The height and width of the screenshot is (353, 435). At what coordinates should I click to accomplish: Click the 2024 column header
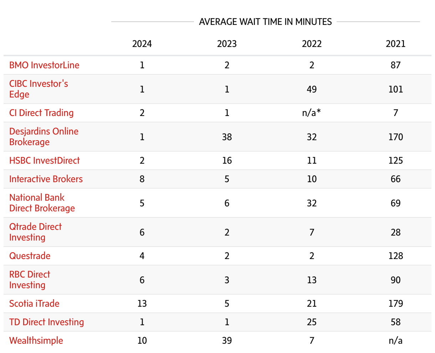point(142,44)
